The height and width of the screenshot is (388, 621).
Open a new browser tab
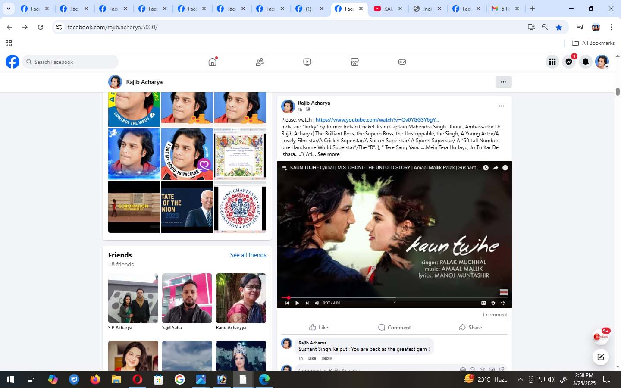coord(533,9)
